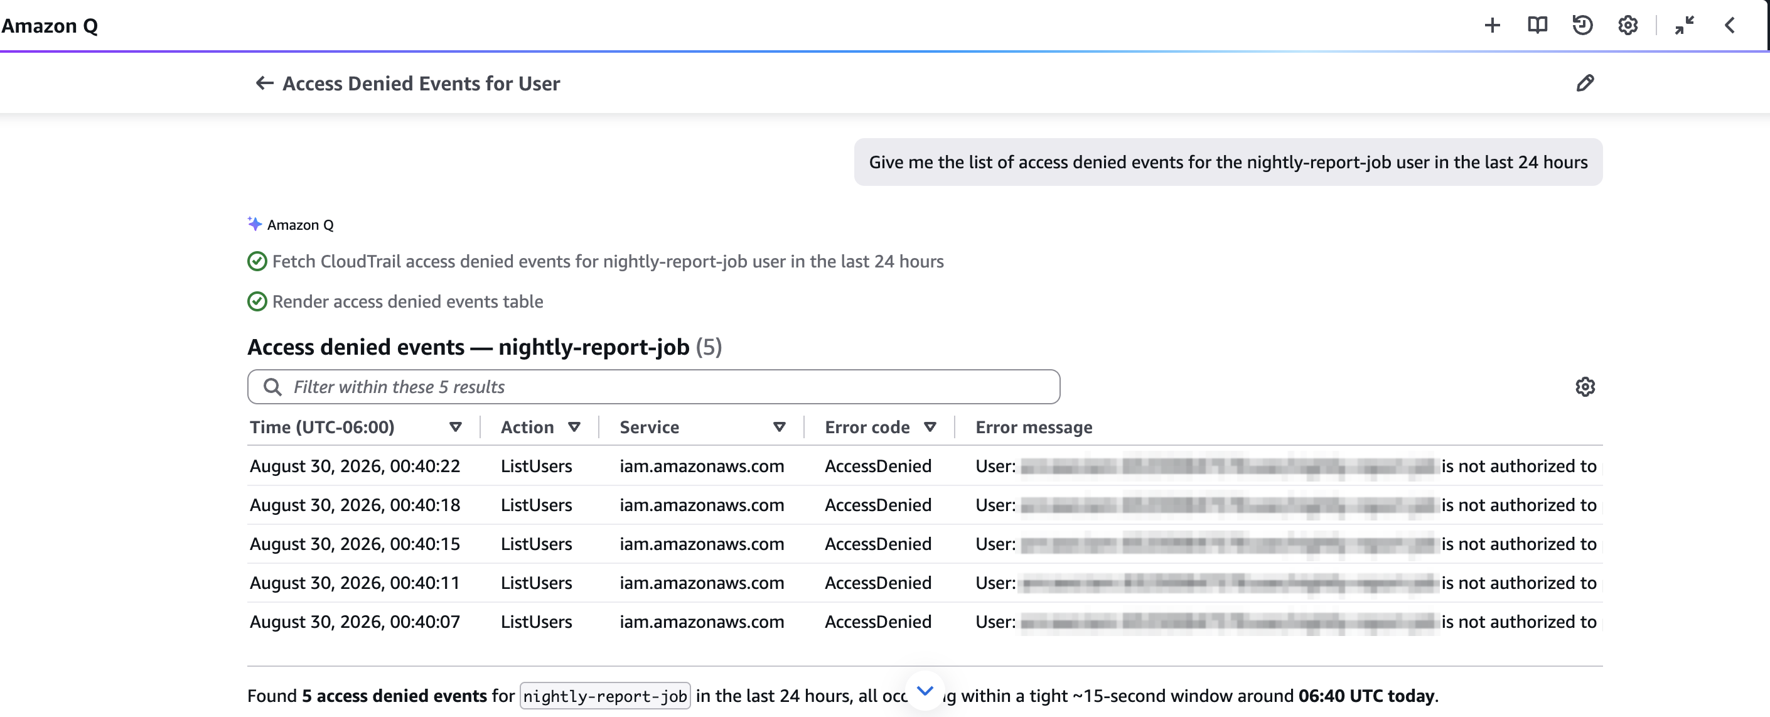Screen dimensions: 1770x717
Task: Select the 00:40:15 event timestamp cell
Action: pos(355,544)
